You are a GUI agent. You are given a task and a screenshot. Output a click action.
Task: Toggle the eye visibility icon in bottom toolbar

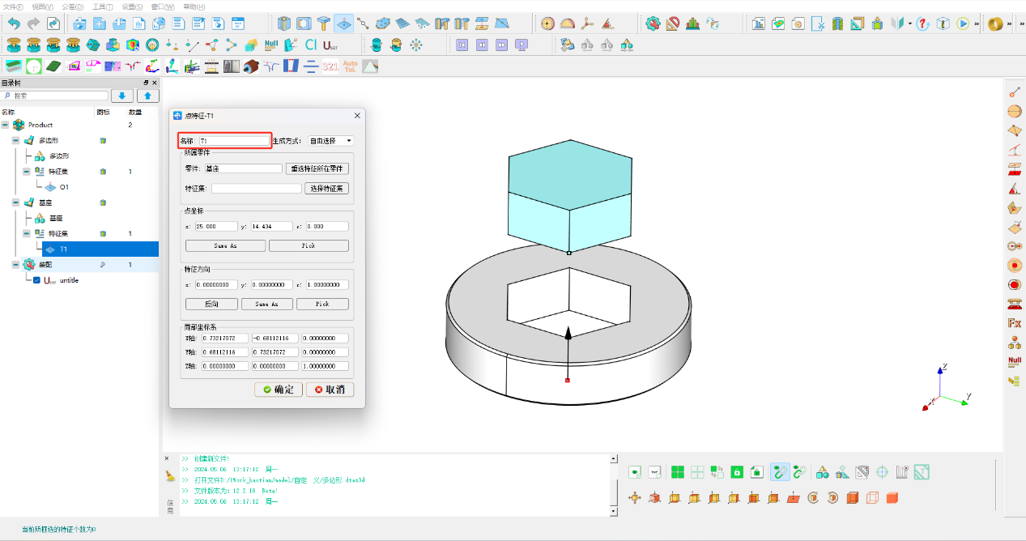coord(633,471)
